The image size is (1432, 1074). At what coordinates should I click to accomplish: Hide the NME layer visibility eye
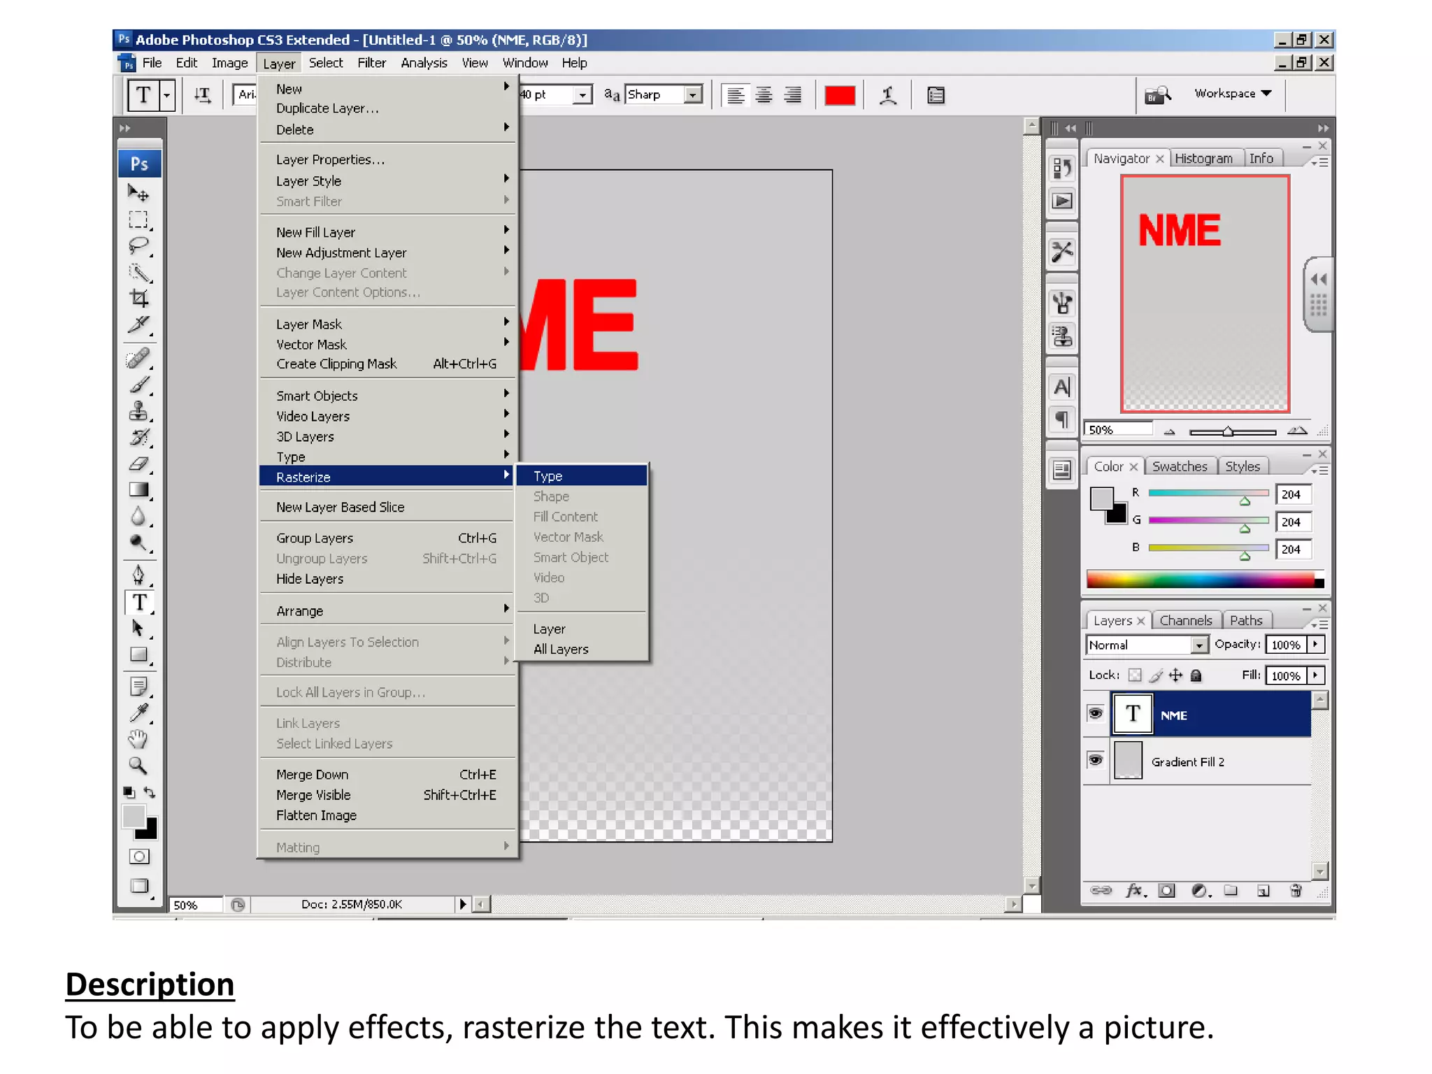(x=1096, y=713)
